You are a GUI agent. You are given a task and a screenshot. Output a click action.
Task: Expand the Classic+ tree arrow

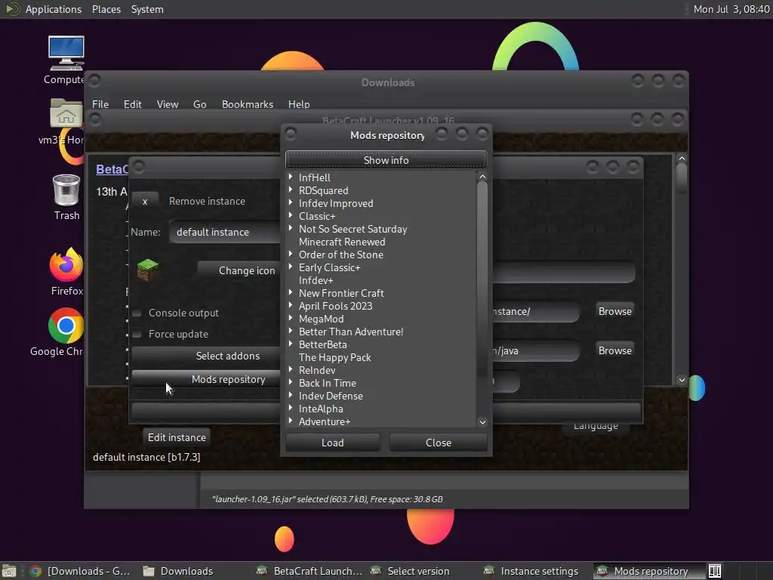(x=291, y=215)
